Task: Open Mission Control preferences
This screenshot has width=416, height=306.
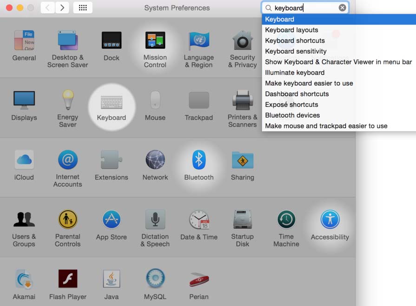Action: tap(155, 49)
